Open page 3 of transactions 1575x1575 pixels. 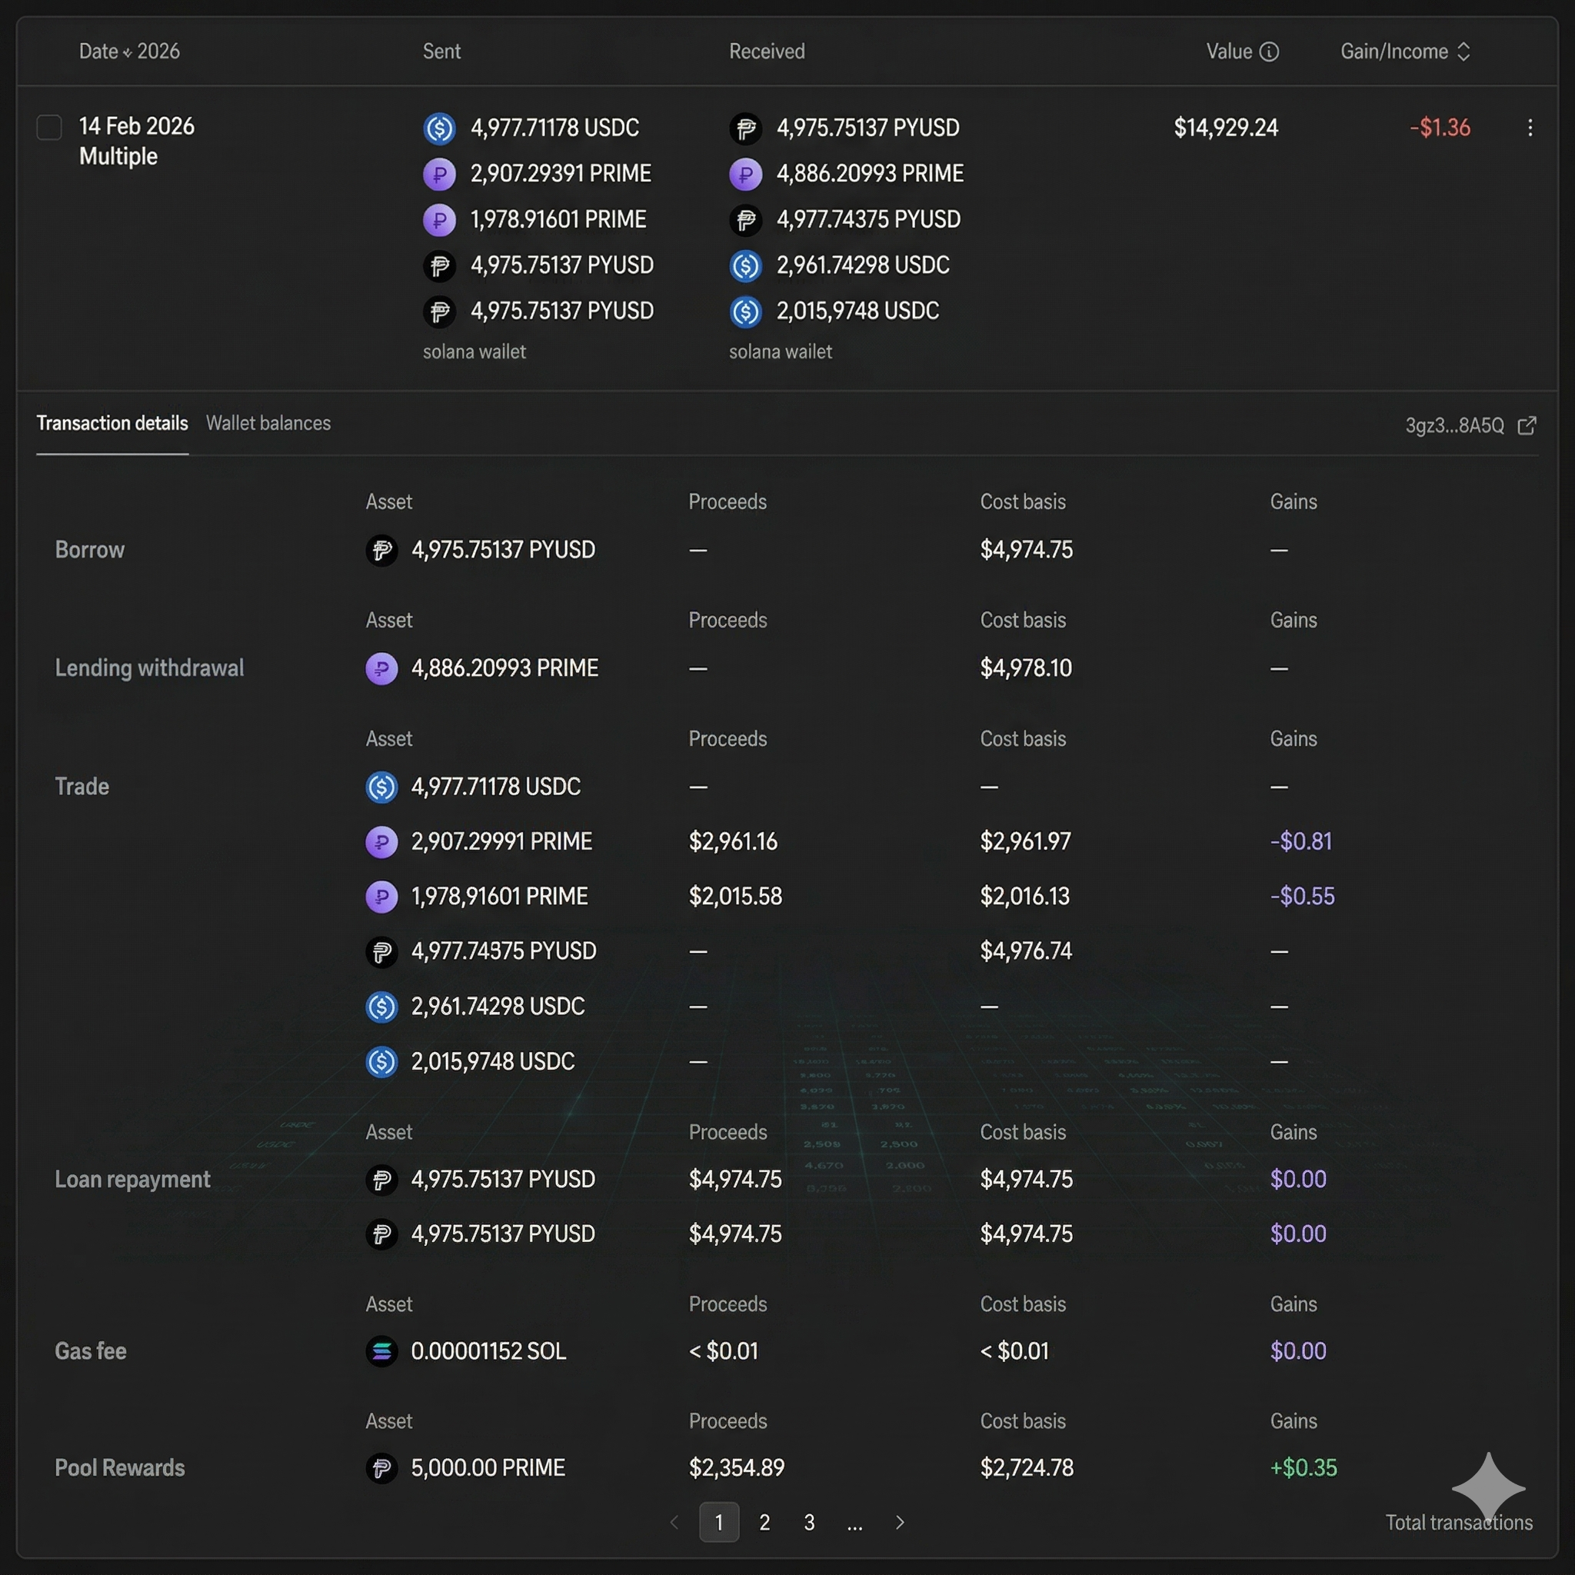[x=810, y=1522]
